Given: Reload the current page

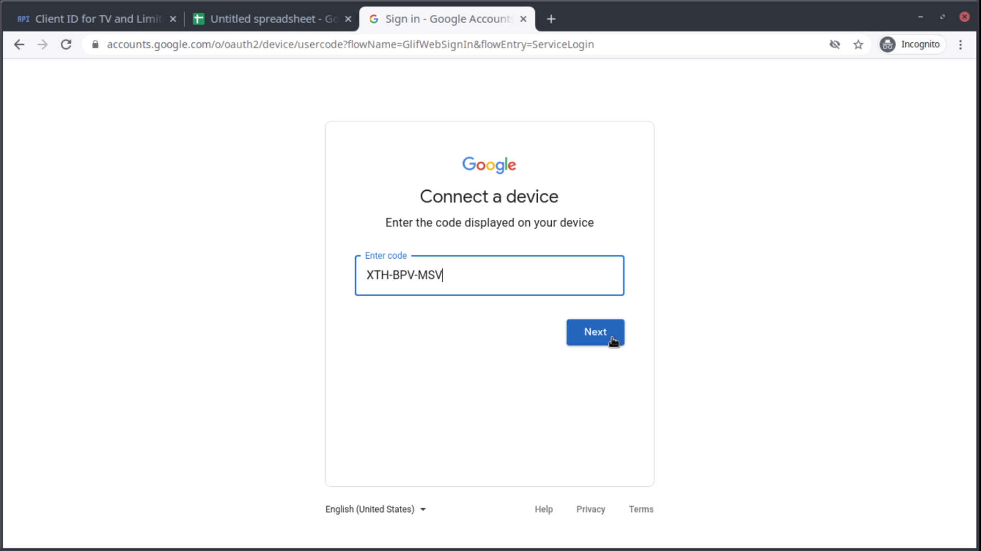Looking at the screenshot, I should (x=66, y=44).
